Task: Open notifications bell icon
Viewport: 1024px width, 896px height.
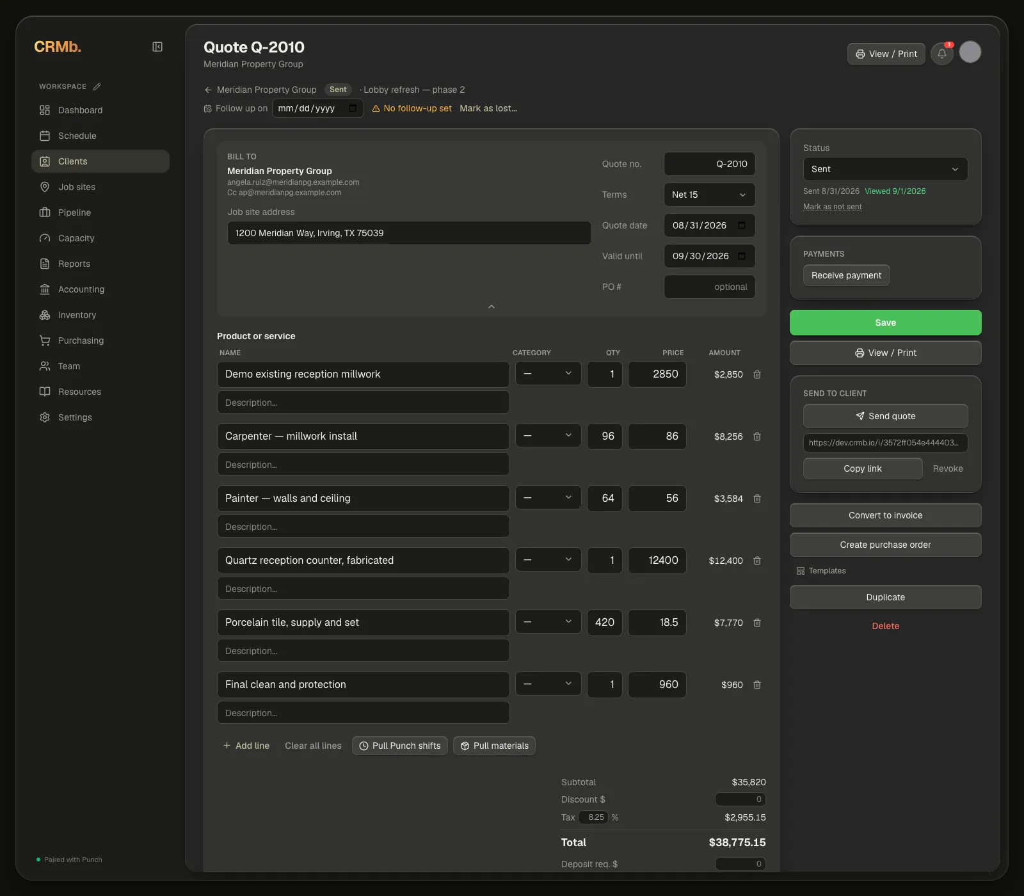Action: (942, 54)
